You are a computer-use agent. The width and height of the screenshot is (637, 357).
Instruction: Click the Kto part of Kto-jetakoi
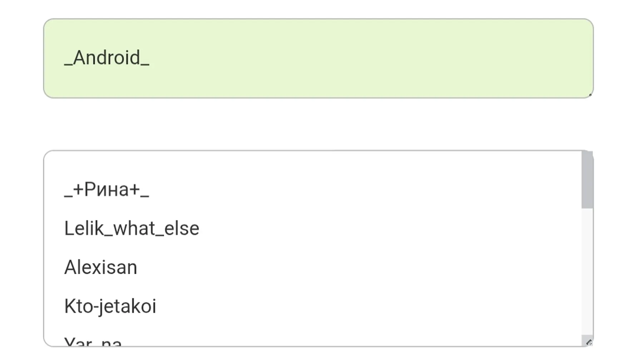78,306
